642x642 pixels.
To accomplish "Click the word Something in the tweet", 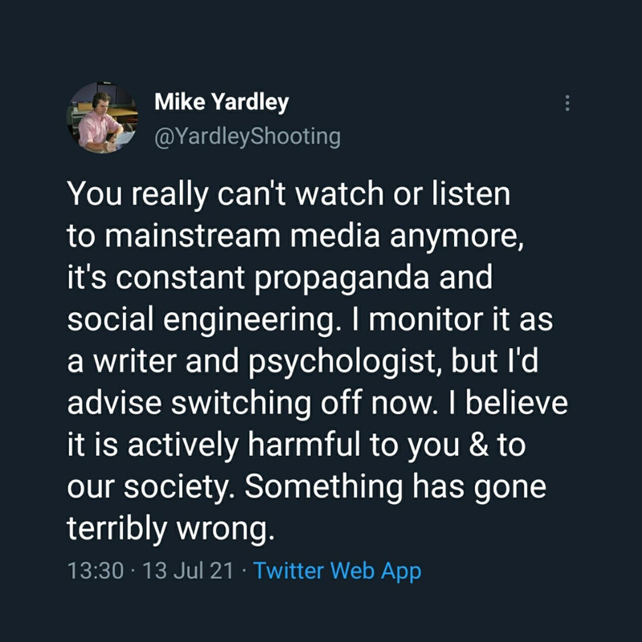I will tap(324, 487).
